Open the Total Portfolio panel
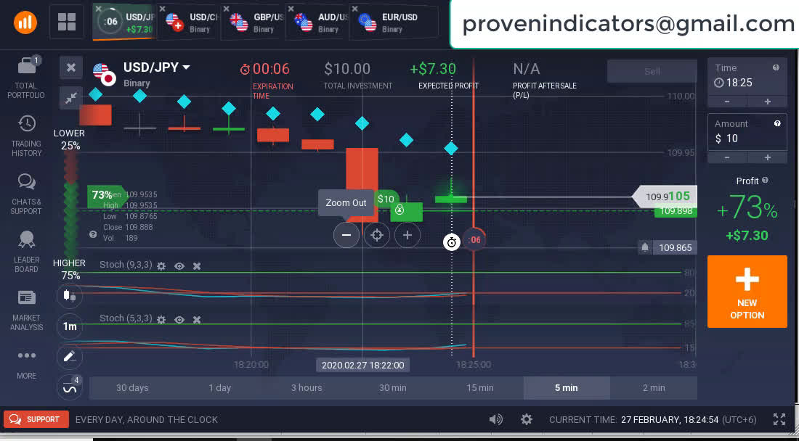 click(x=26, y=76)
